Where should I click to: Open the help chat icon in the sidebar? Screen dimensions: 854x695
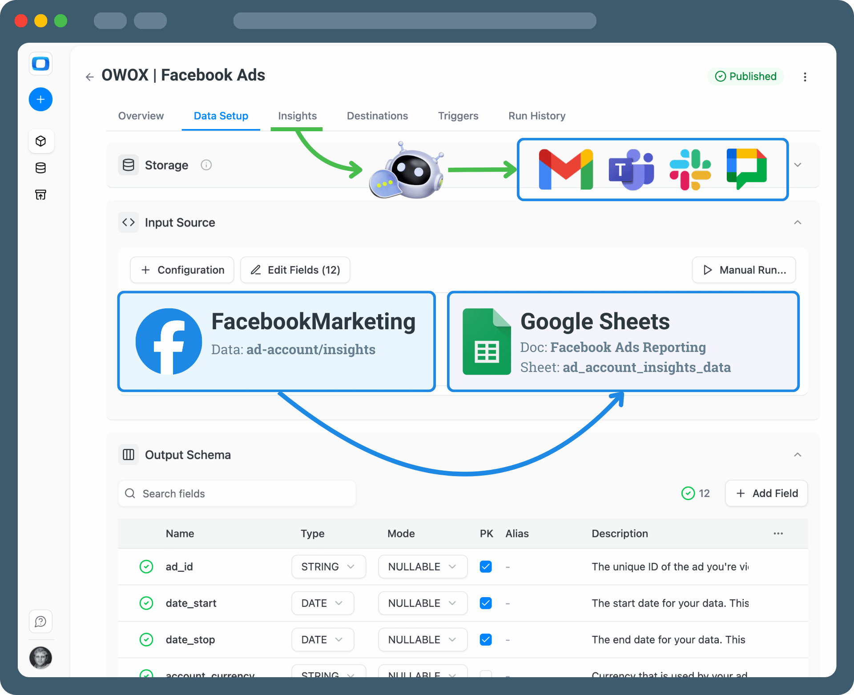[x=40, y=621]
